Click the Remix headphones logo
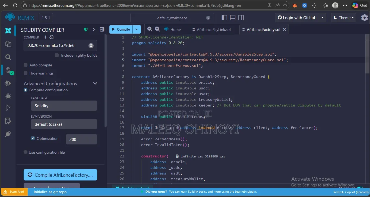Viewport: 370px width, 197px height. (x=10, y=17)
